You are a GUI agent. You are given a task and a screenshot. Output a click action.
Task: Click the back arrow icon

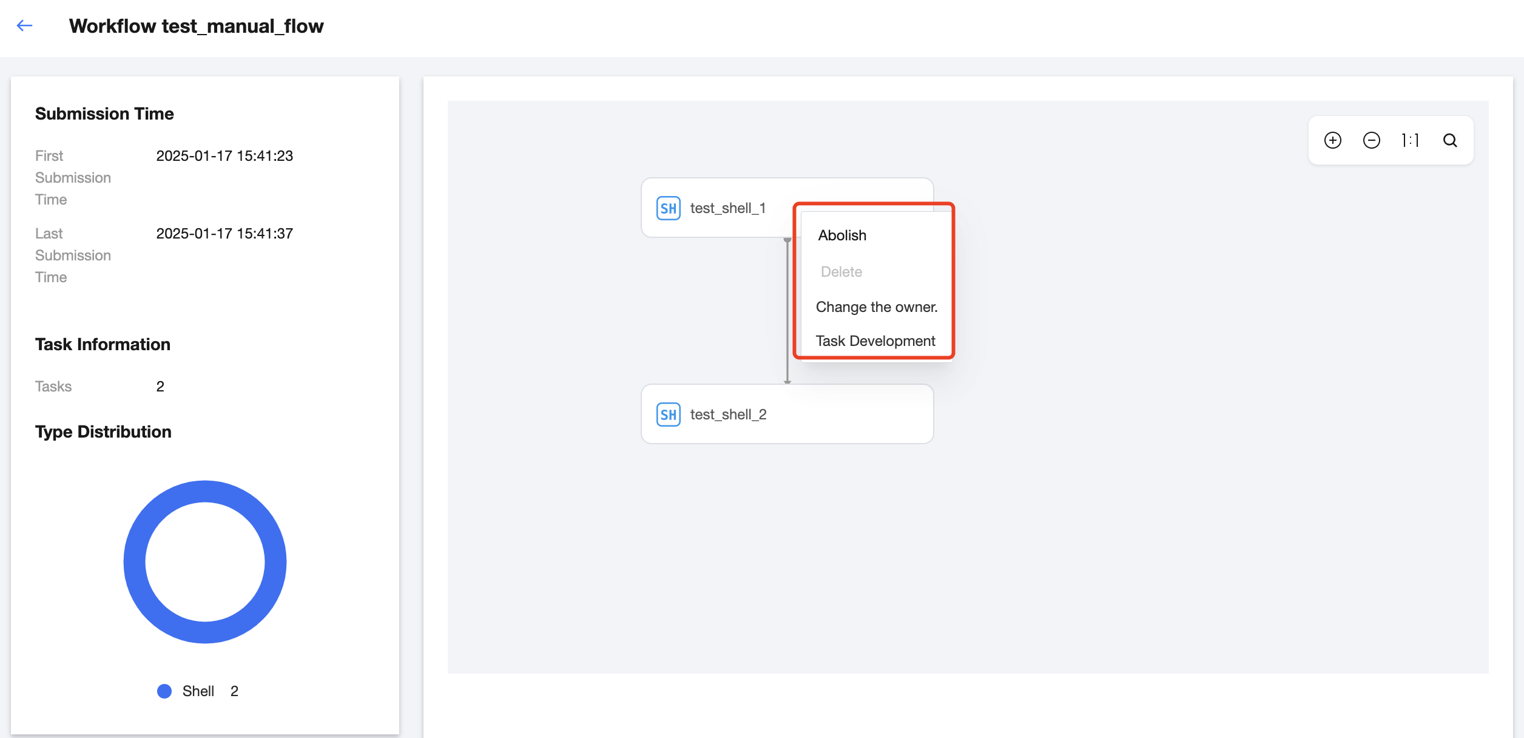point(24,25)
